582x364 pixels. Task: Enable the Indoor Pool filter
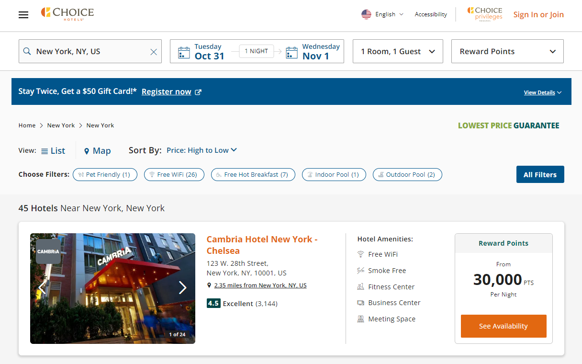[x=334, y=174]
